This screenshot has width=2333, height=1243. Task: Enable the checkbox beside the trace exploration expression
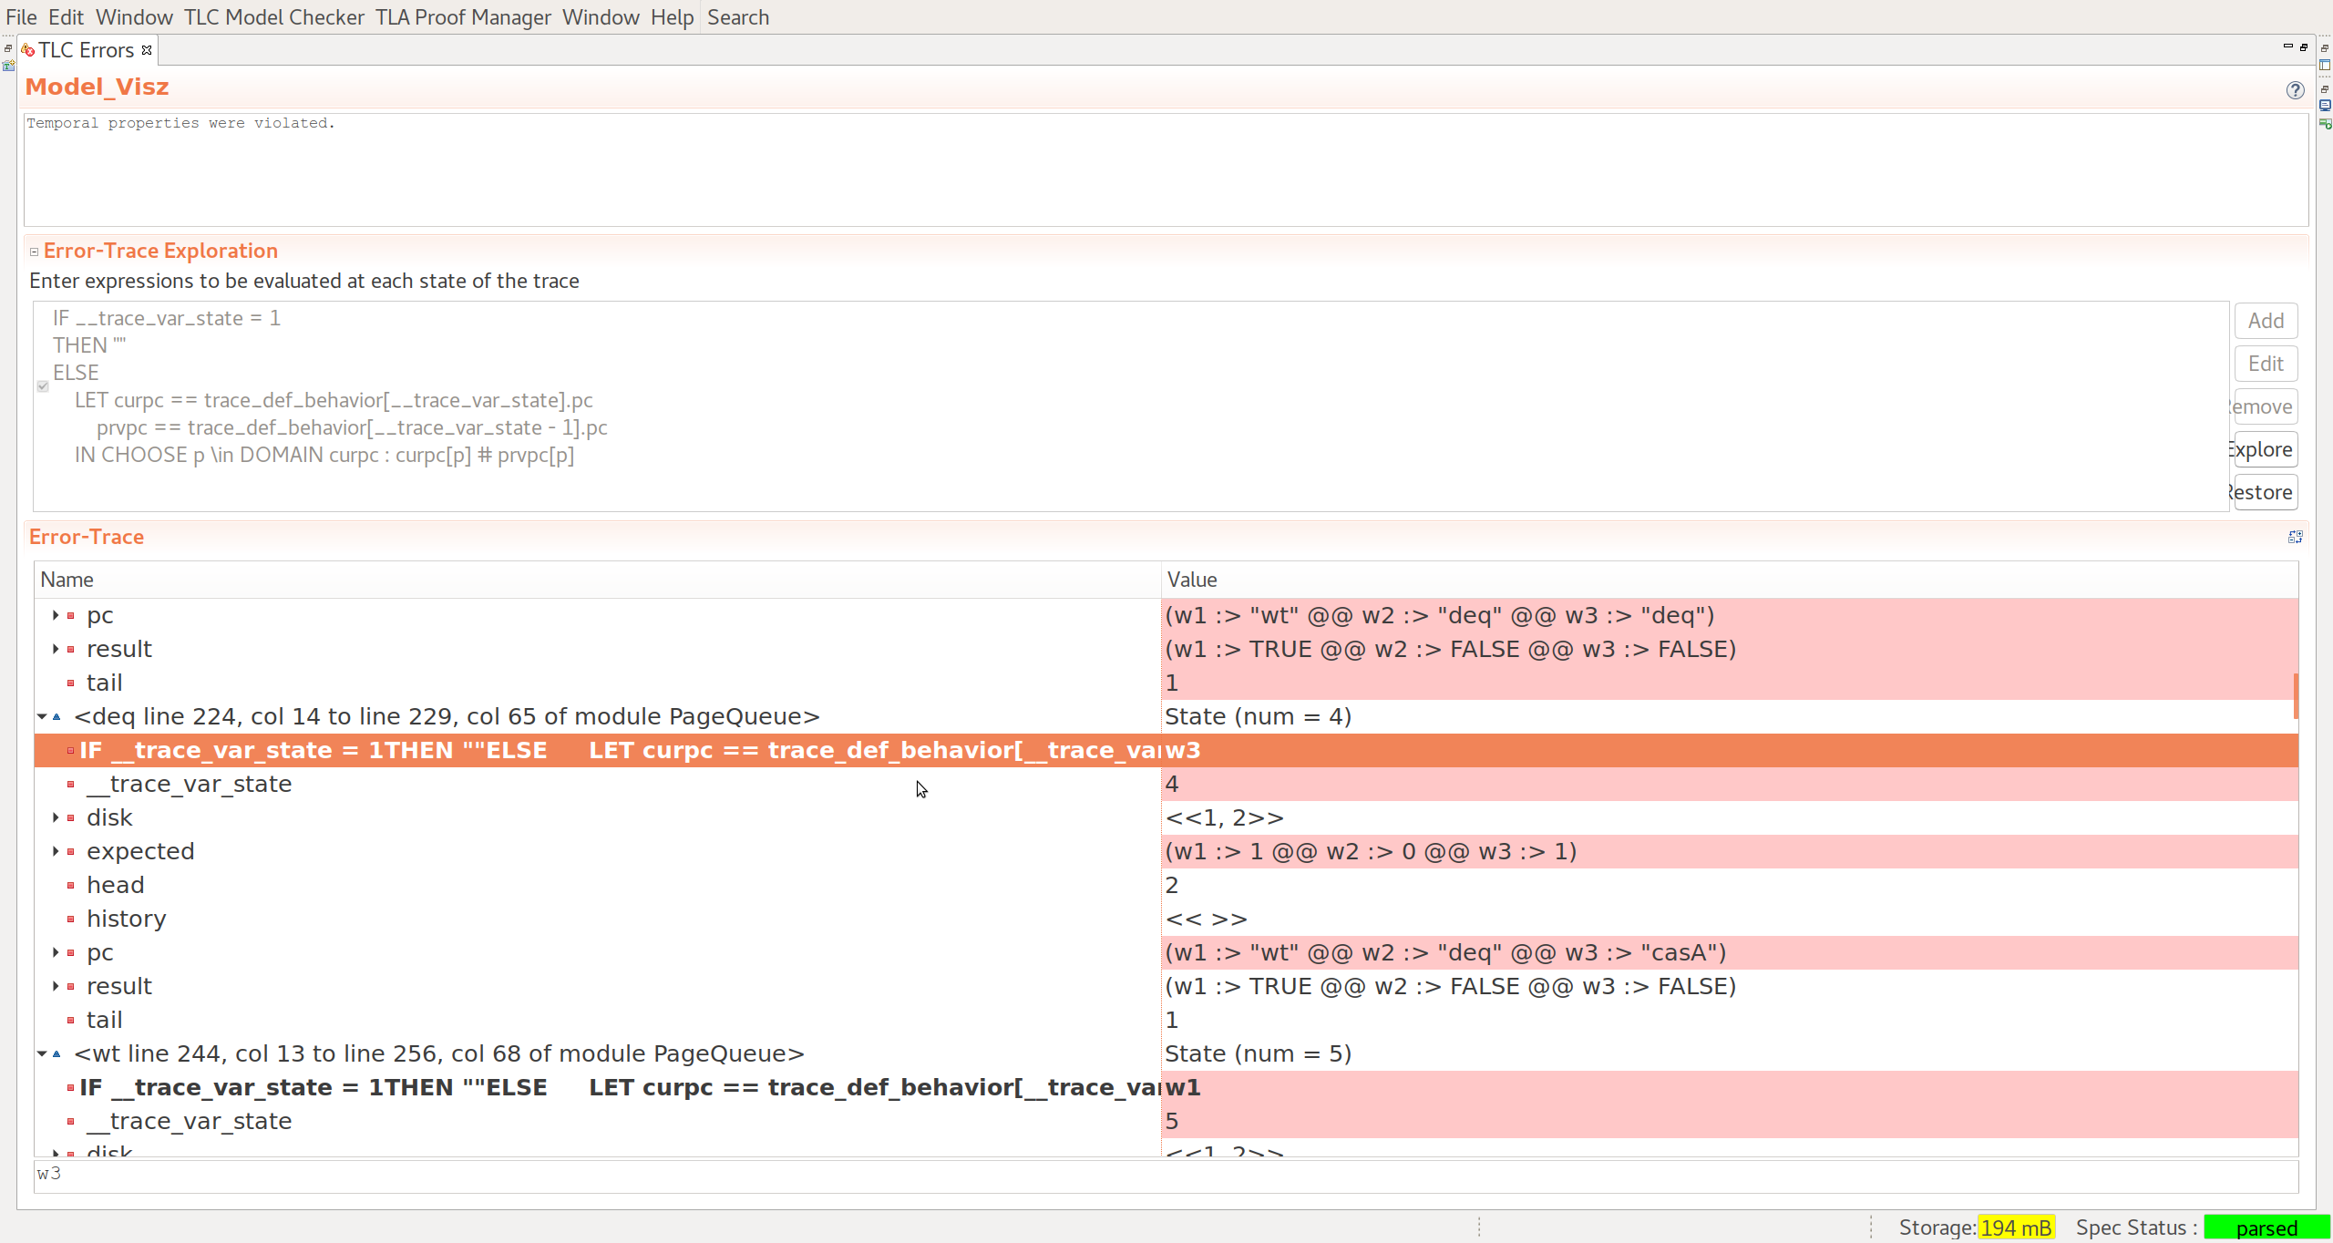43,386
